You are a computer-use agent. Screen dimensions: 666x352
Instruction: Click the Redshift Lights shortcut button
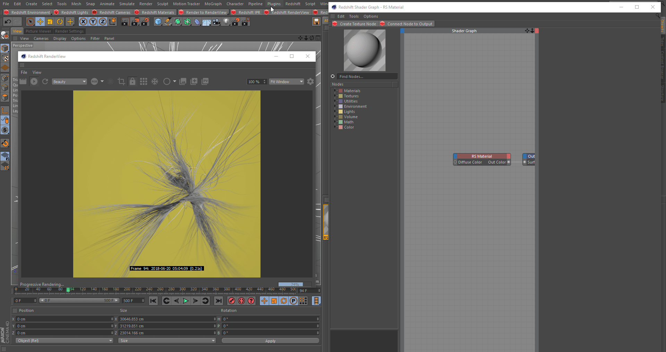(x=71, y=12)
